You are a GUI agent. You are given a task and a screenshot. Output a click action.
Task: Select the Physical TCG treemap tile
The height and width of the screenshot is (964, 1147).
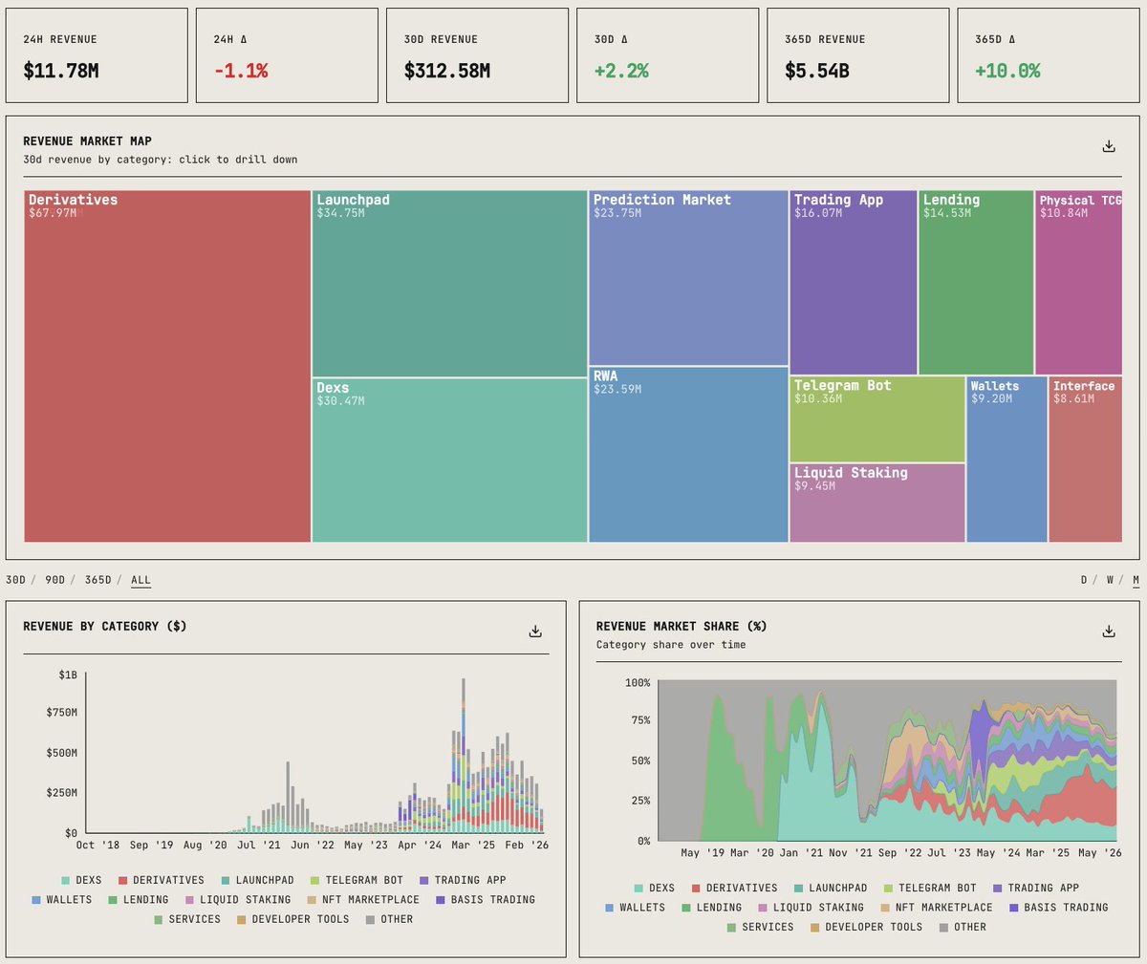coord(1079,282)
